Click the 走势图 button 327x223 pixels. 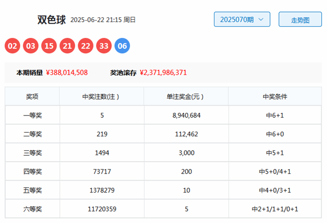(300, 19)
